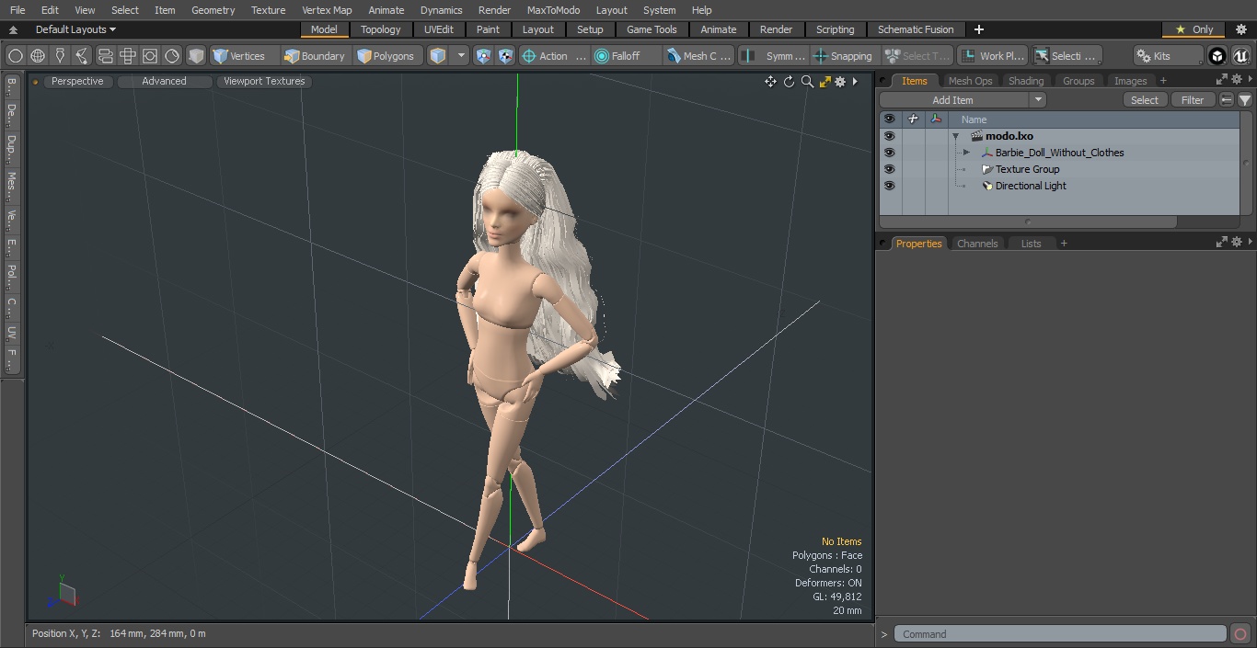Click the viewport zoom magnifier icon

pyautogui.click(x=807, y=82)
